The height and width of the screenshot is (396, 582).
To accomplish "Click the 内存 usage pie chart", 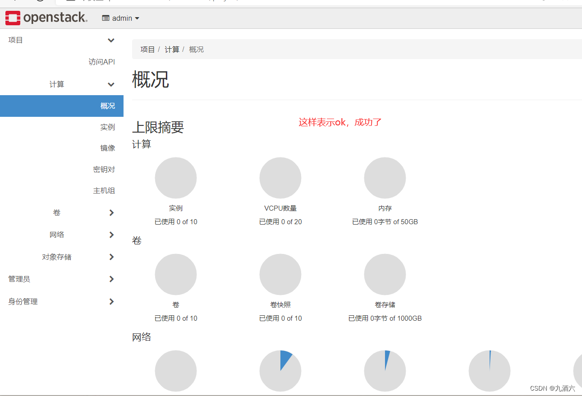I will [385, 178].
